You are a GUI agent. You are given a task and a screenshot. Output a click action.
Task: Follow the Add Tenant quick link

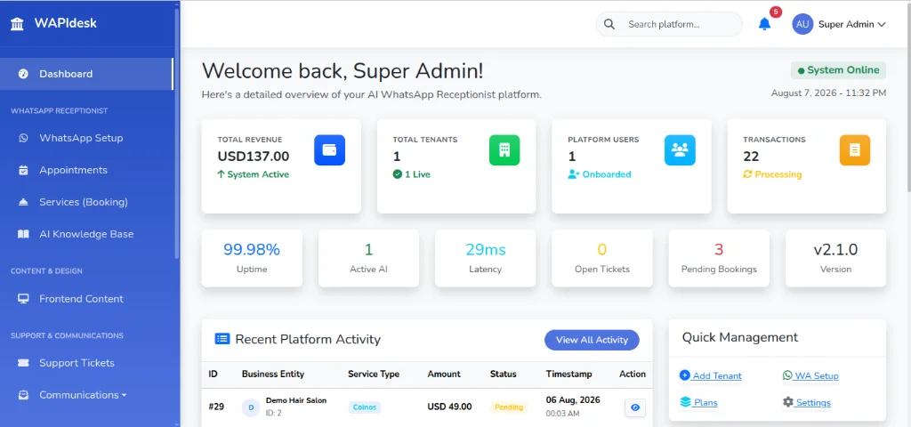tap(711, 376)
